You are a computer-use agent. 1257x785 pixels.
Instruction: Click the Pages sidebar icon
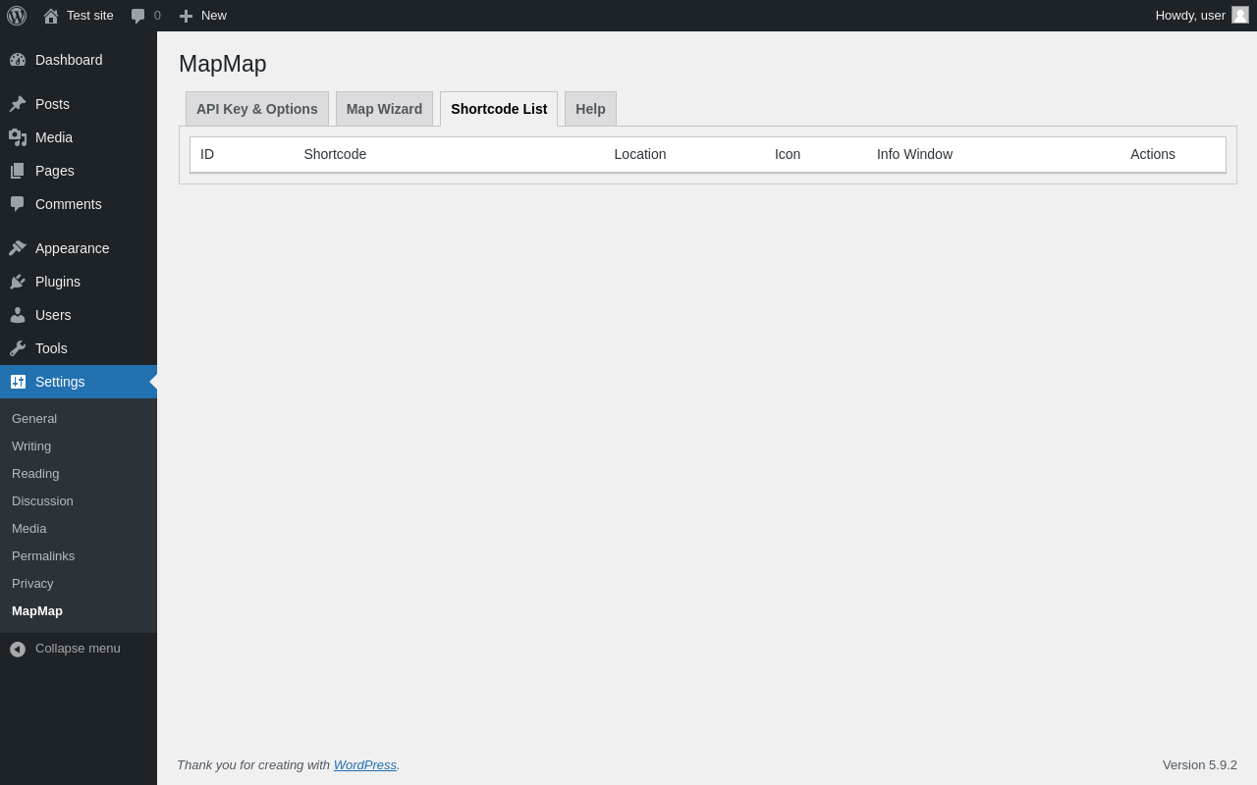tap(18, 171)
